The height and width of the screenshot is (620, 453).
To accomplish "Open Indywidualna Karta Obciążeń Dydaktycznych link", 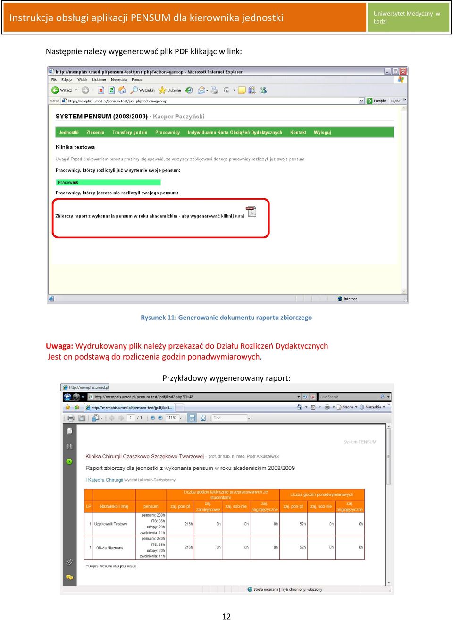I will pos(235,133).
